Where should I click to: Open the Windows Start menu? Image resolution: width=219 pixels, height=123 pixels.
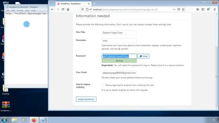coord(4,120)
